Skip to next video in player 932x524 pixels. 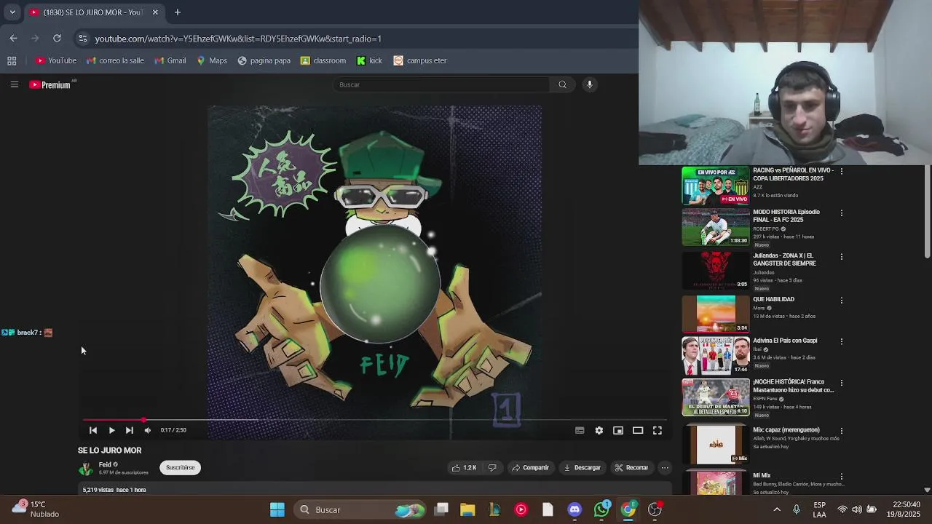click(x=130, y=430)
